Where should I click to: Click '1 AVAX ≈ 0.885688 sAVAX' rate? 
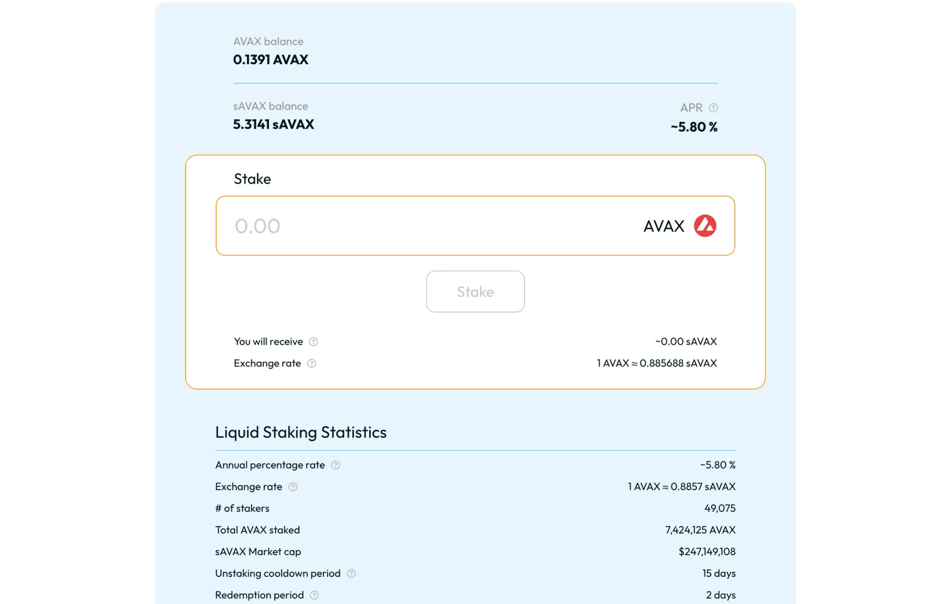pos(656,363)
